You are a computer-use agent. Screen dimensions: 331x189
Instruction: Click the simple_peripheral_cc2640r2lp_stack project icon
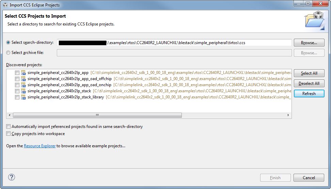(23, 91)
